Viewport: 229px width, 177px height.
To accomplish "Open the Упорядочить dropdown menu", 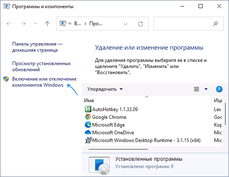I will (105, 89).
